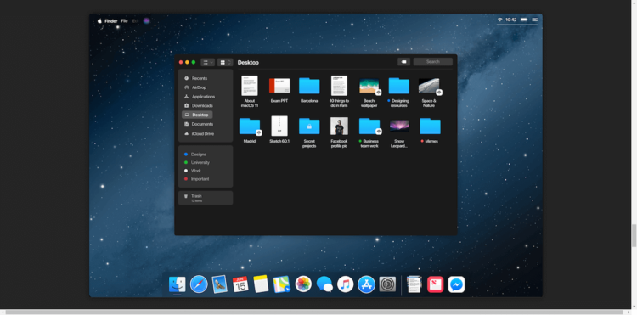Open Applications from the sidebar
This screenshot has height=315, width=637.
coord(200,97)
